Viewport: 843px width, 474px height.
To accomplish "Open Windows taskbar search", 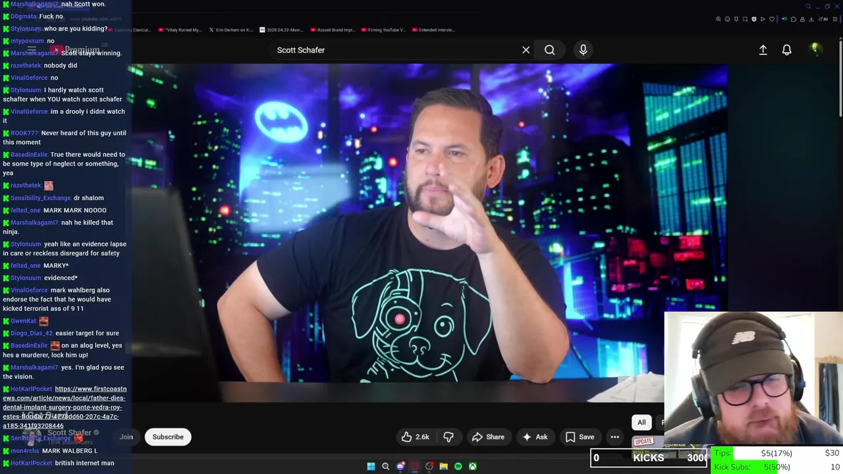I will 385,467.
